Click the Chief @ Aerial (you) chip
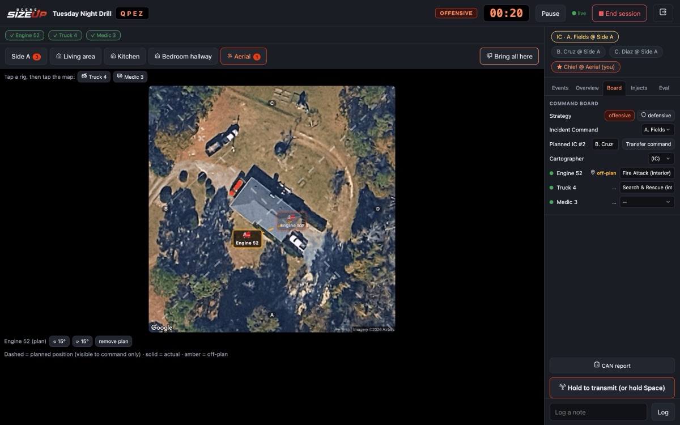This screenshot has width=680, height=425. click(586, 67)
